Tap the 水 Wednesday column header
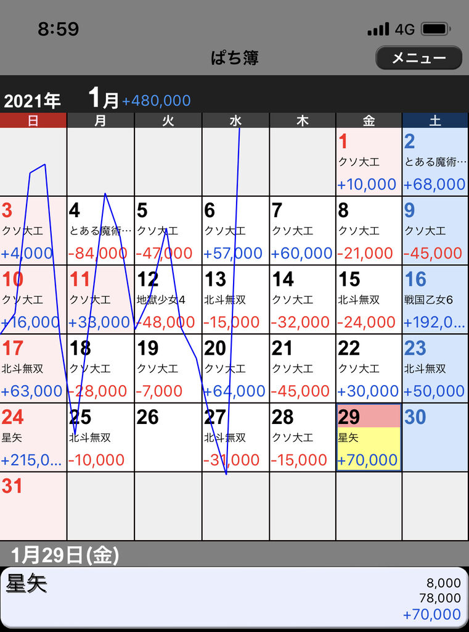Screen dimensions: 469x632 [x=235, y=120]
